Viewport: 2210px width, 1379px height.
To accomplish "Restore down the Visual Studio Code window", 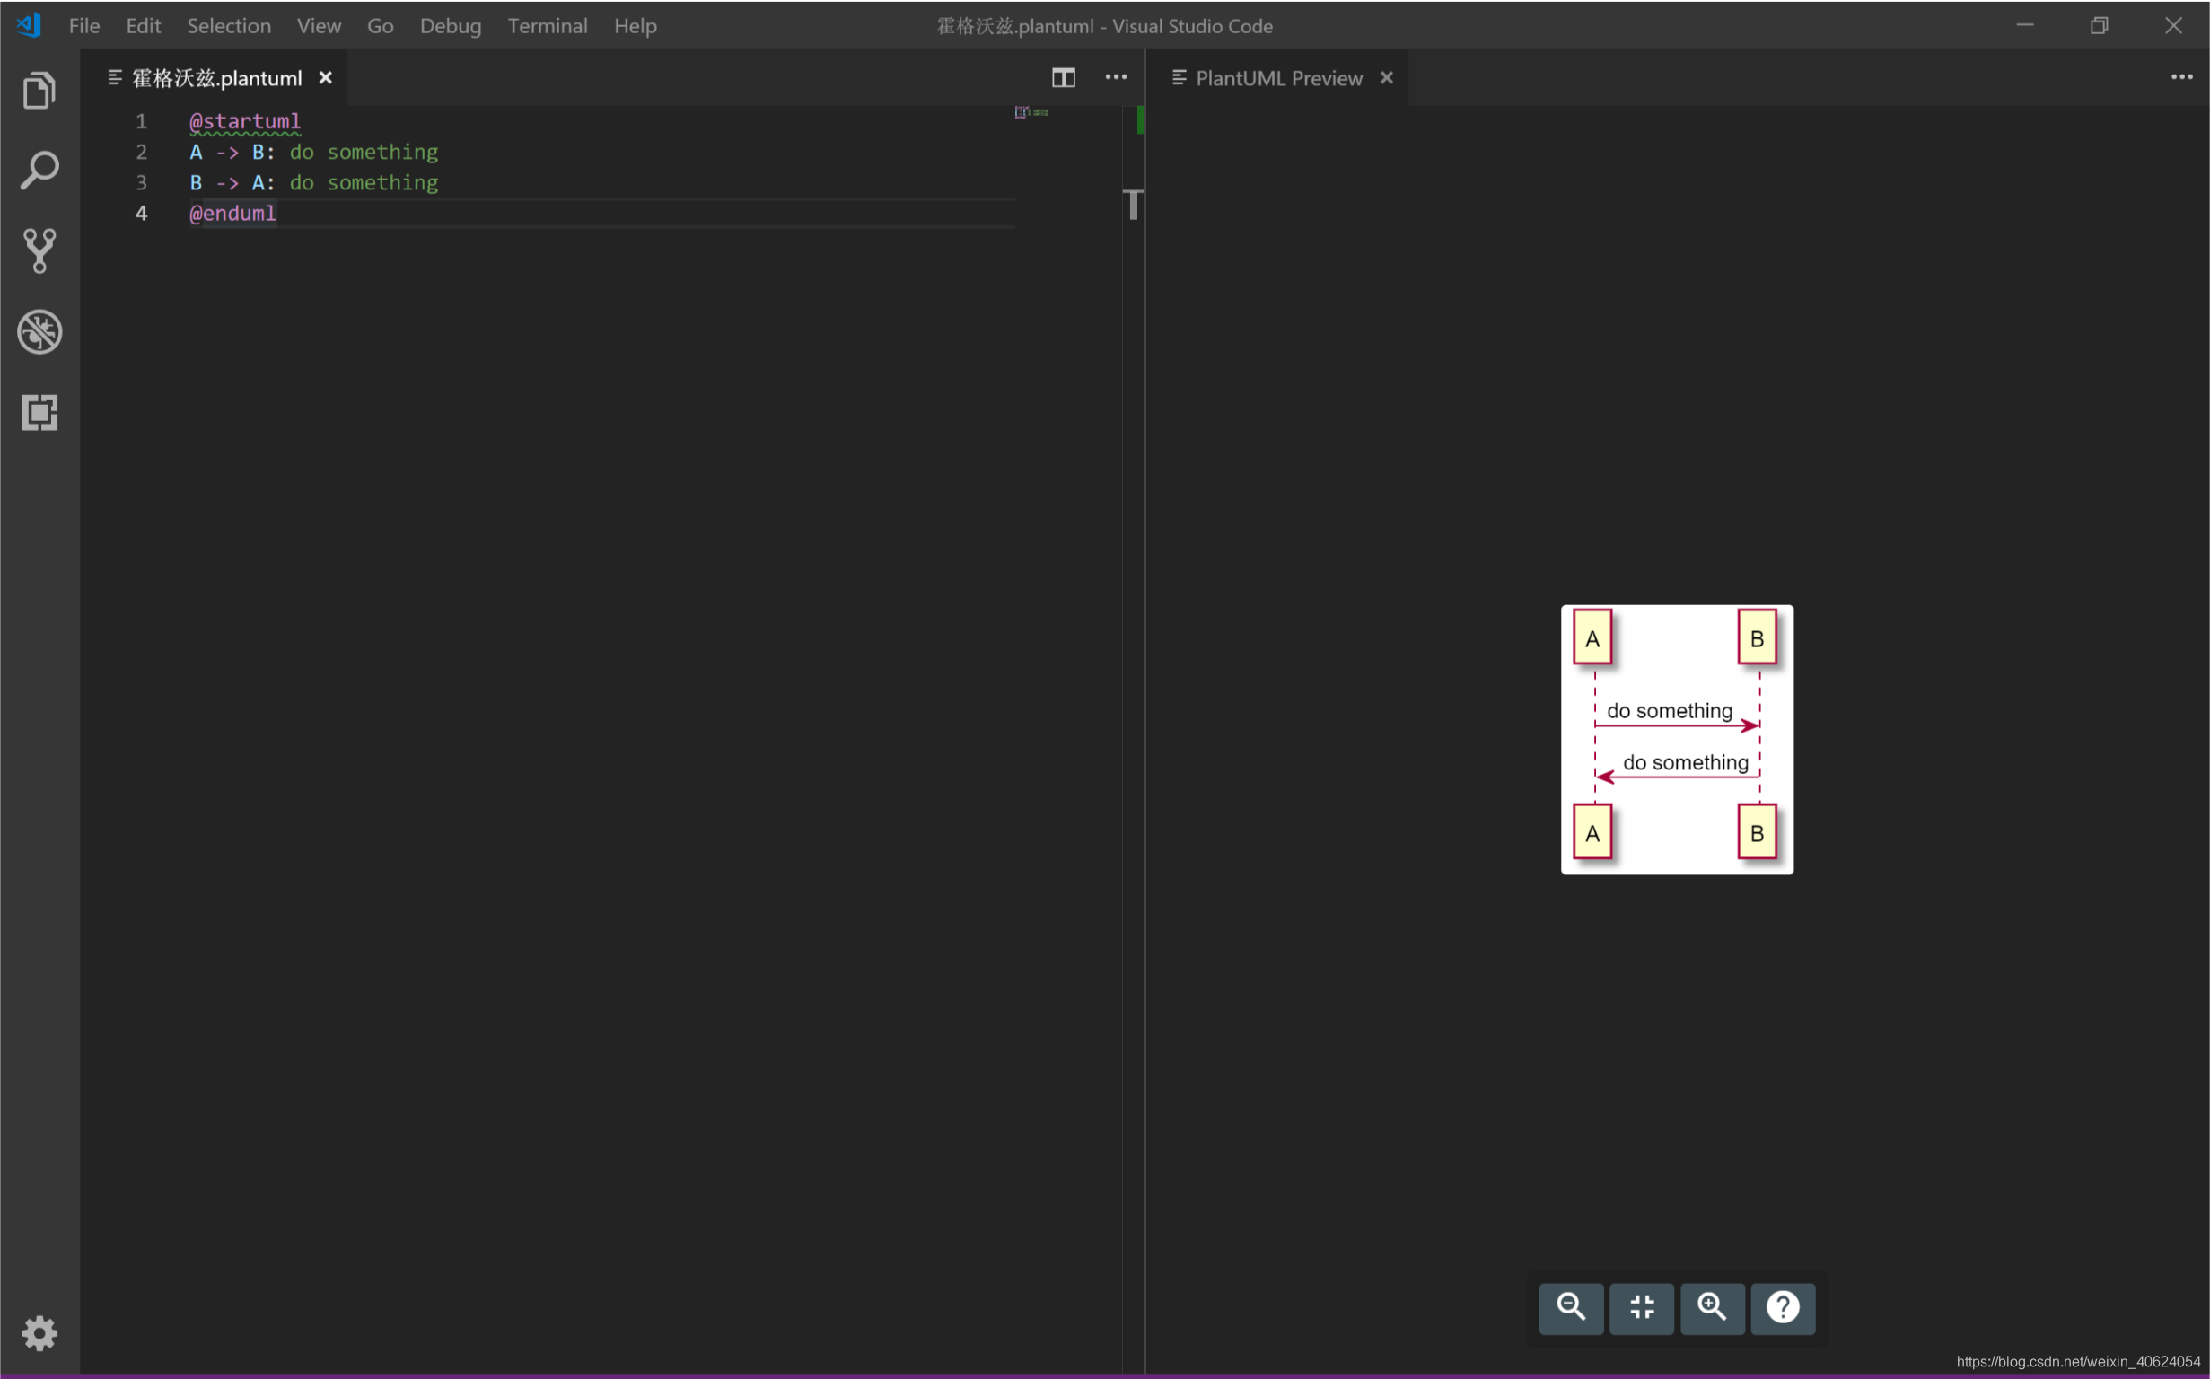I will click(x=2099, y=25).
